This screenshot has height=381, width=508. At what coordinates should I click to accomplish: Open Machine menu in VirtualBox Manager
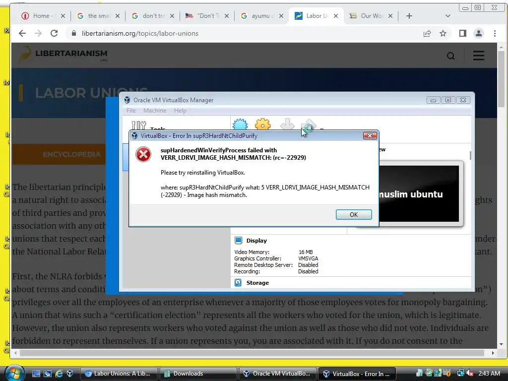(155, 111)
